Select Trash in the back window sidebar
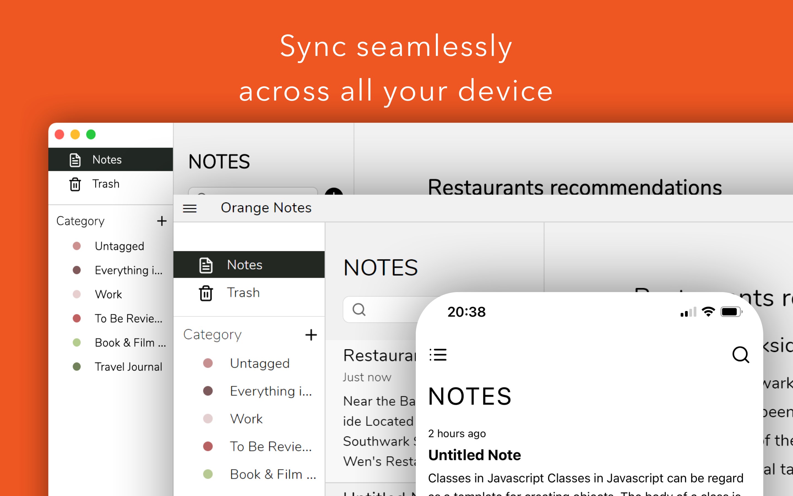 (105, 184)
